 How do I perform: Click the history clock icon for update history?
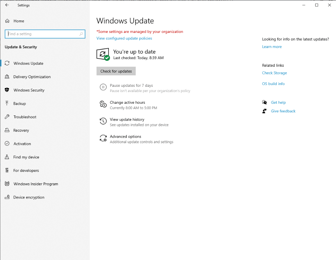(x=103, y=121)
